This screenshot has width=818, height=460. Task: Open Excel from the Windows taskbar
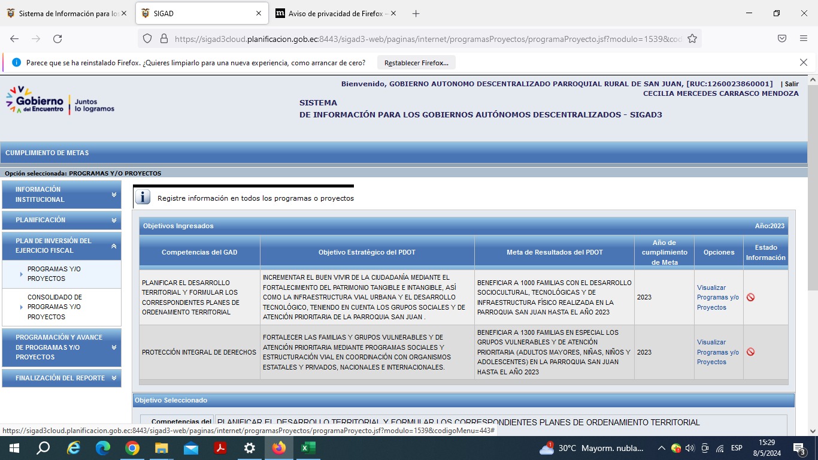pos(308,448)
